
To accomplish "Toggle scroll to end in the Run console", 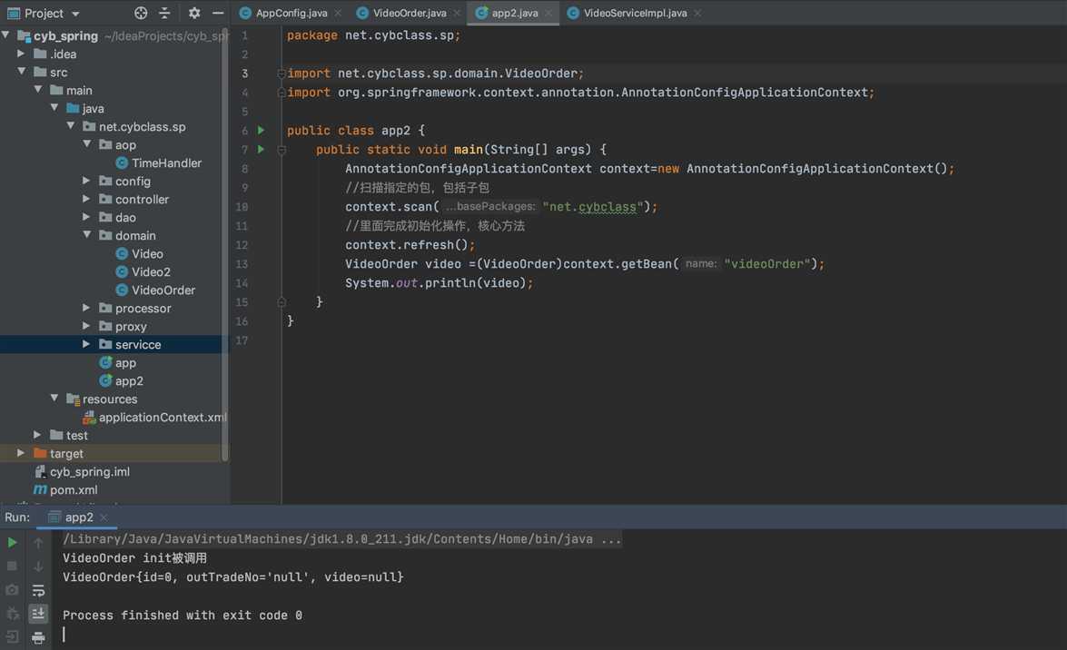I will coord(38,614).
